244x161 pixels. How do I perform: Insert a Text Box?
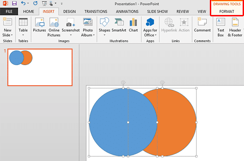[220, 27]
